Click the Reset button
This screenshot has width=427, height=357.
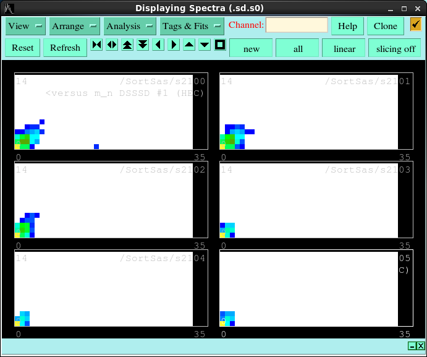coord(23,48)
